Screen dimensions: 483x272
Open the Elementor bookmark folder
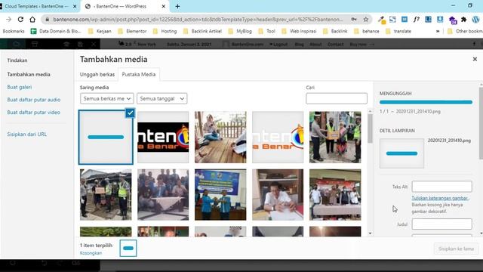[133, 31]
